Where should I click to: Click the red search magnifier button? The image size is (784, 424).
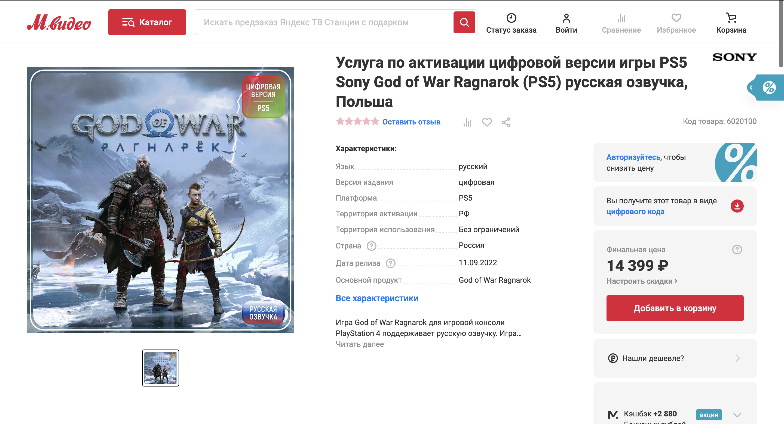click(x=464, y=22)
